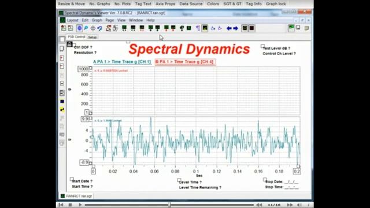Click the highlighted green graph icon left of blue cursors
The image size is (370, 208).
[205, 28]
